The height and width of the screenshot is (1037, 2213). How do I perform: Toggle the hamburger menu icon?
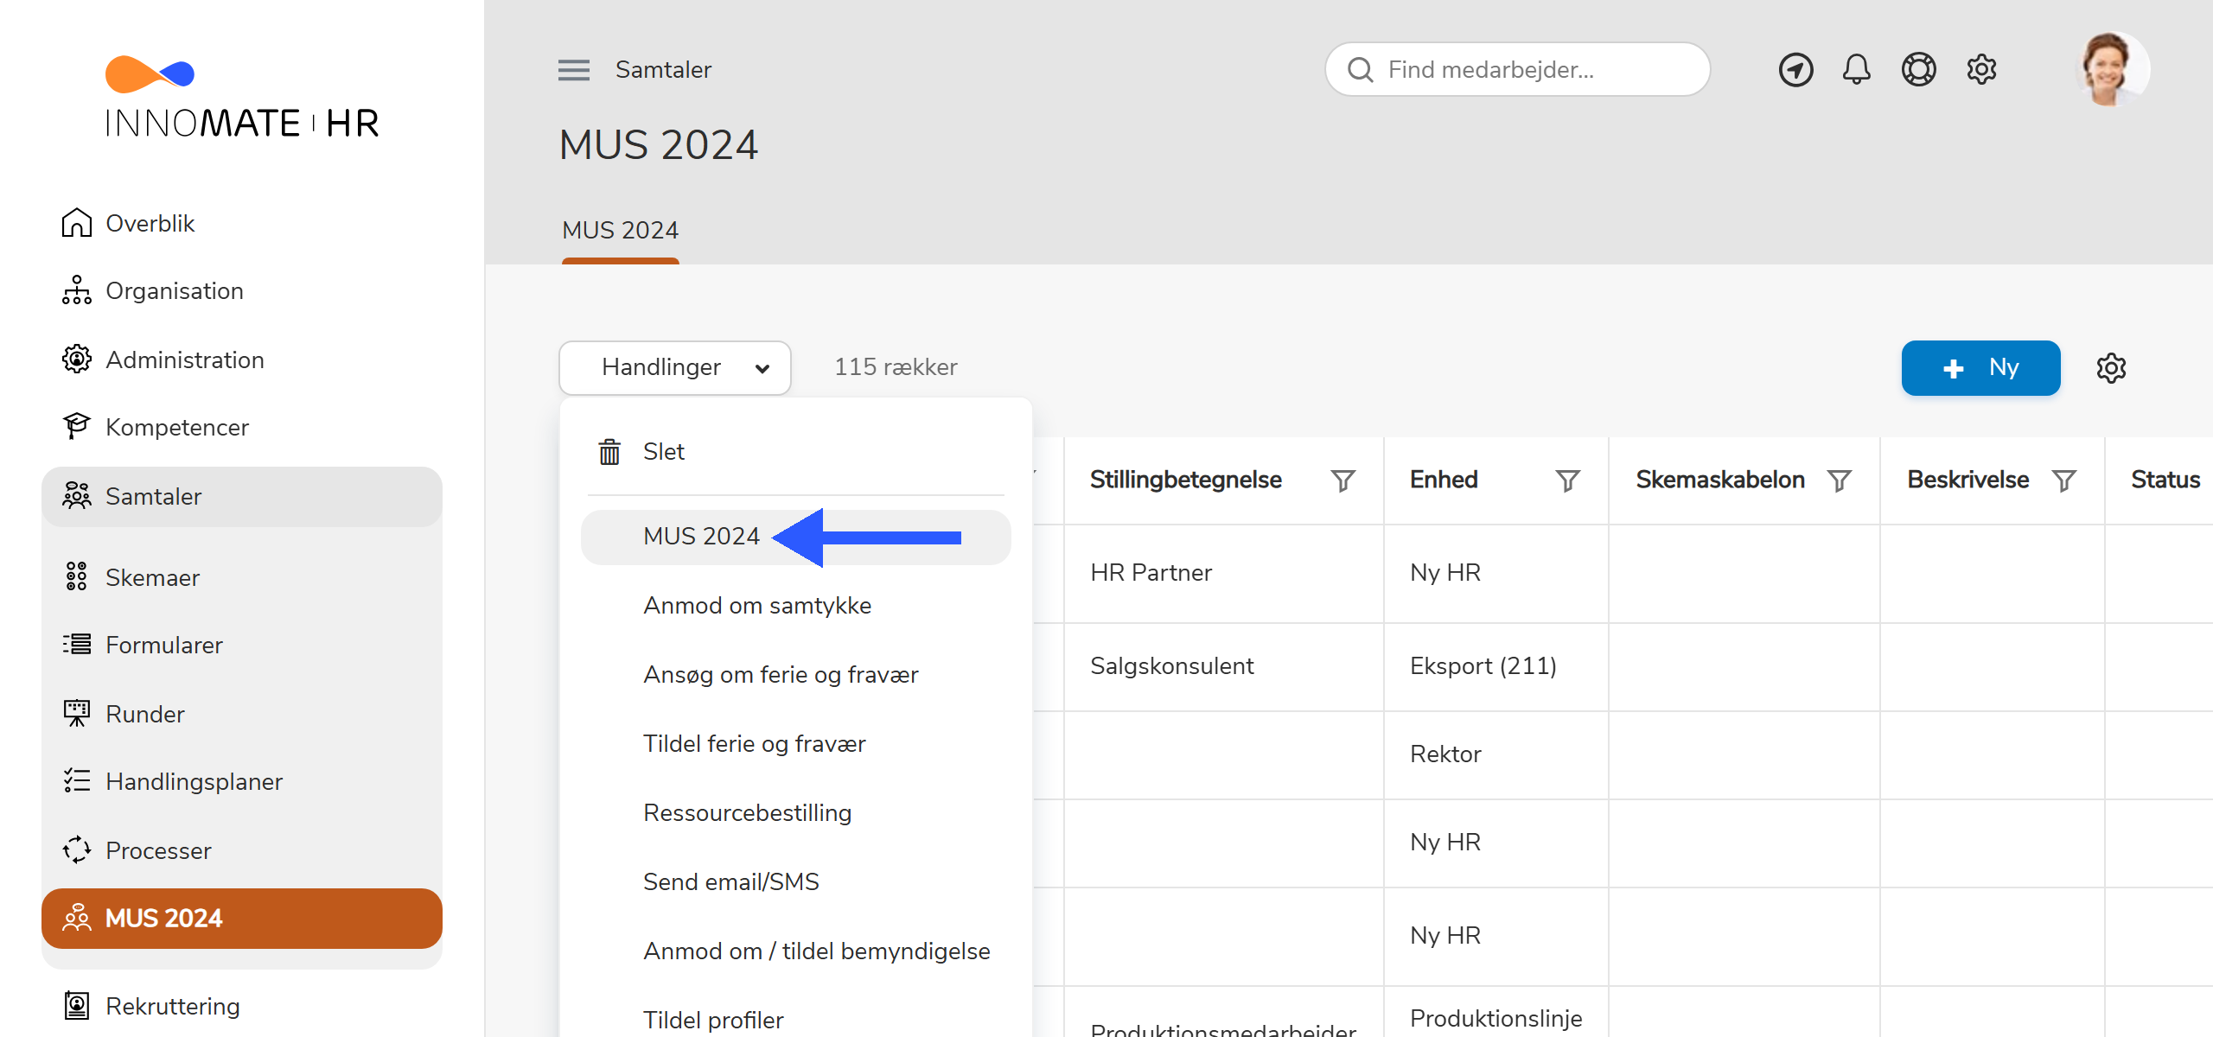pos(574,70)
